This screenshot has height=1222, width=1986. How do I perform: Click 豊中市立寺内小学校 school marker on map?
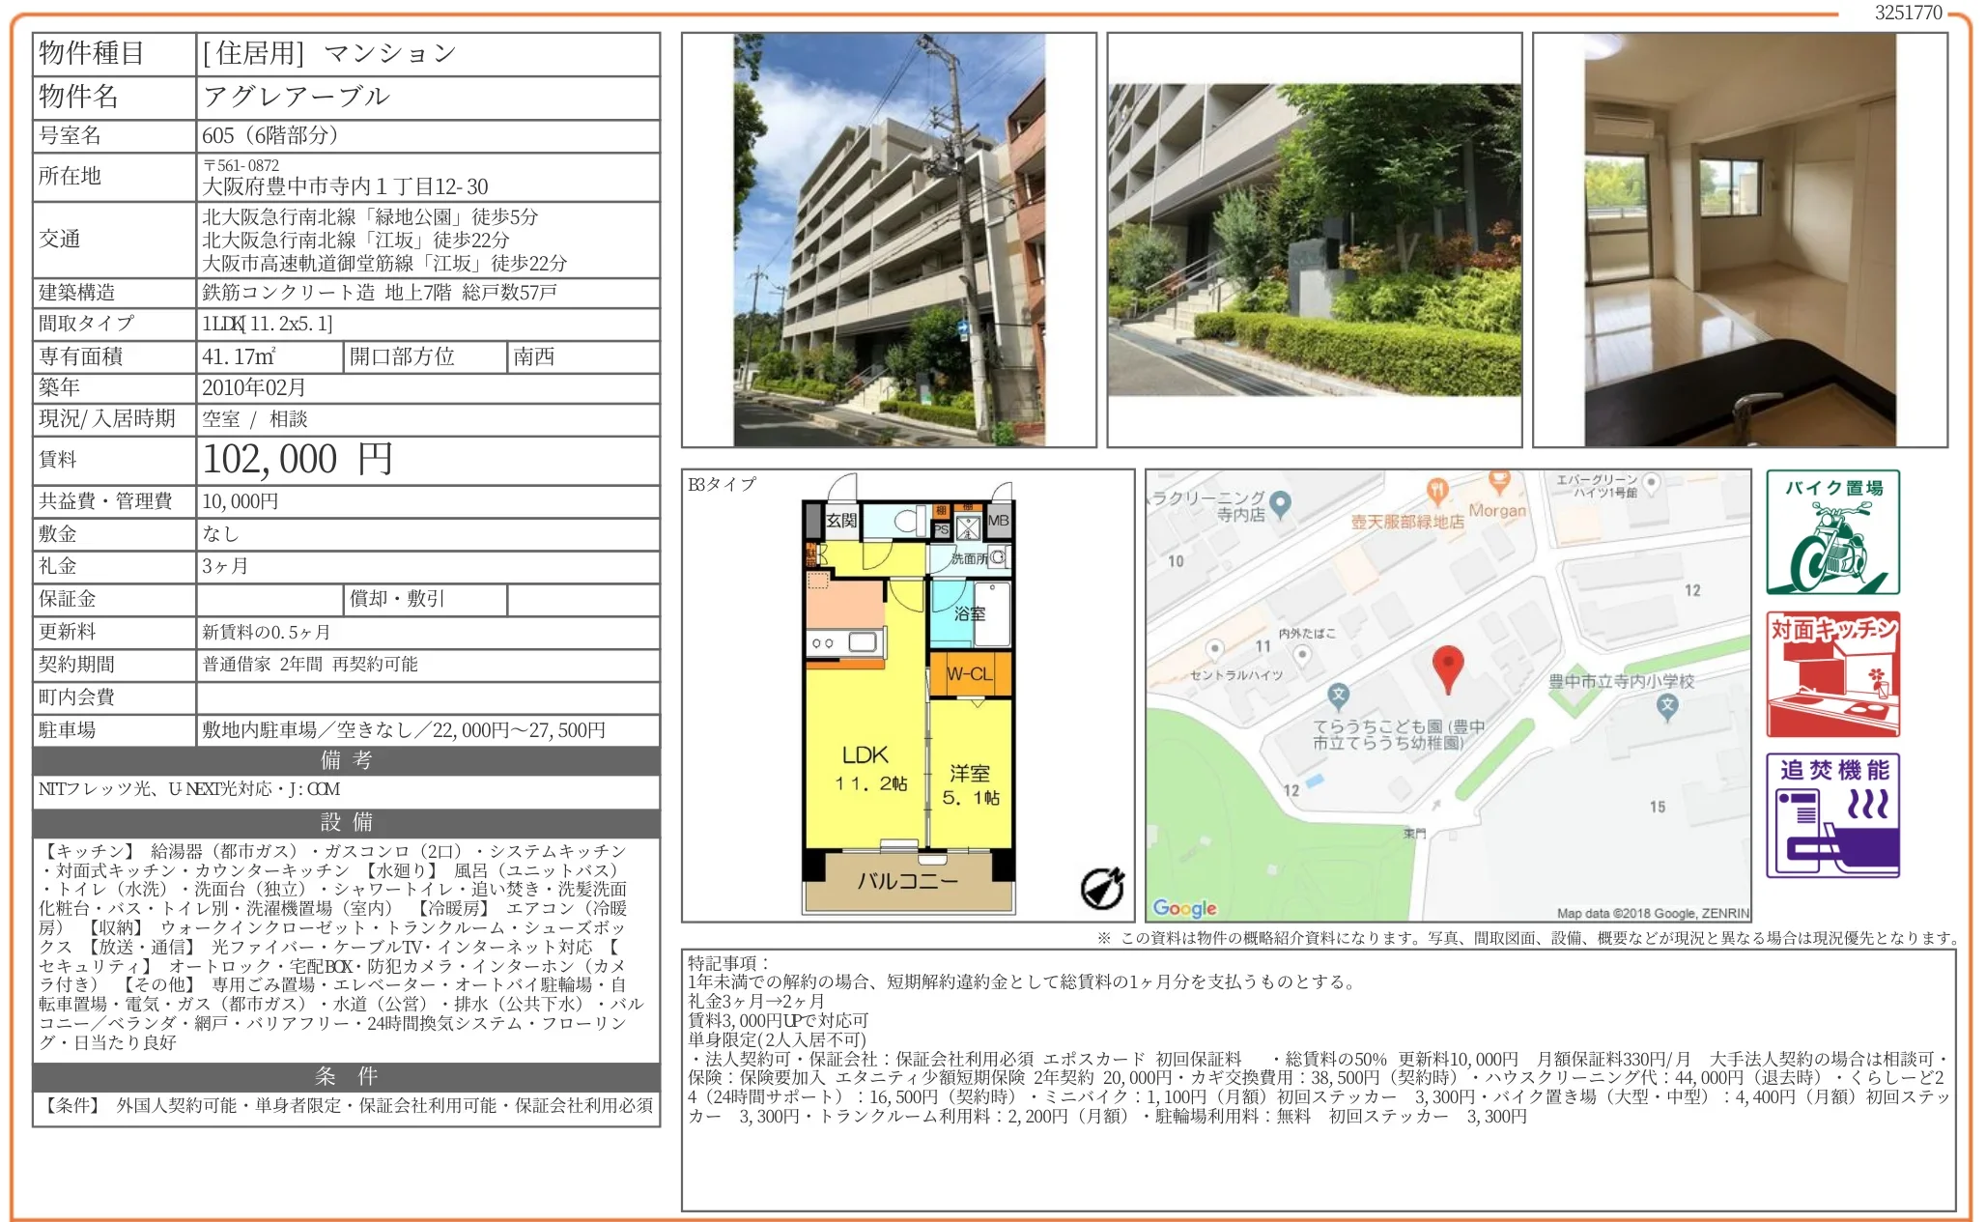coord(1666,705)
